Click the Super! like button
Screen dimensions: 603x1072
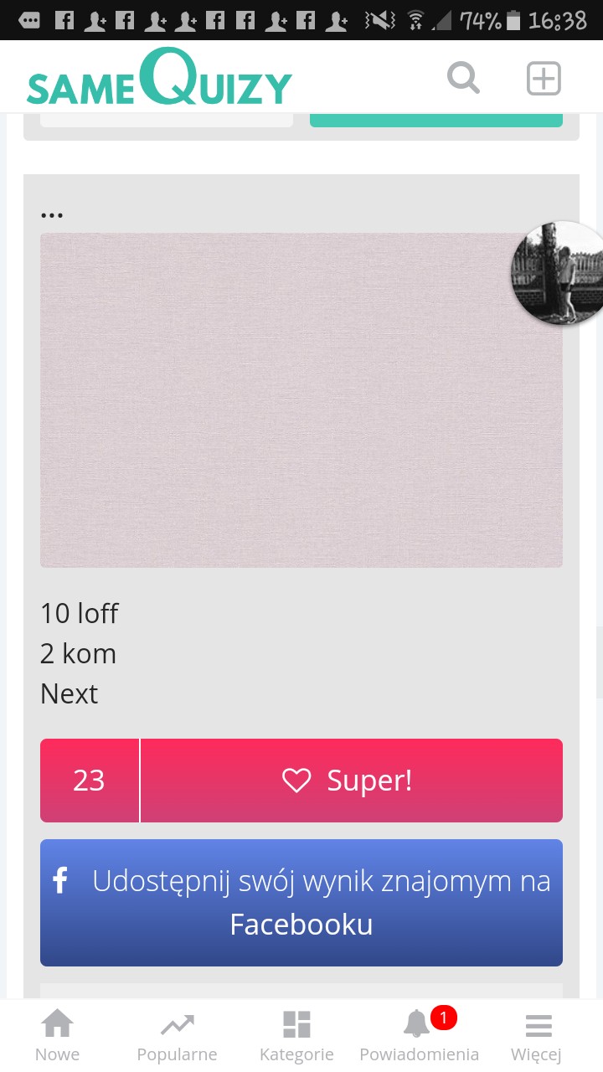tap(352, 781)
